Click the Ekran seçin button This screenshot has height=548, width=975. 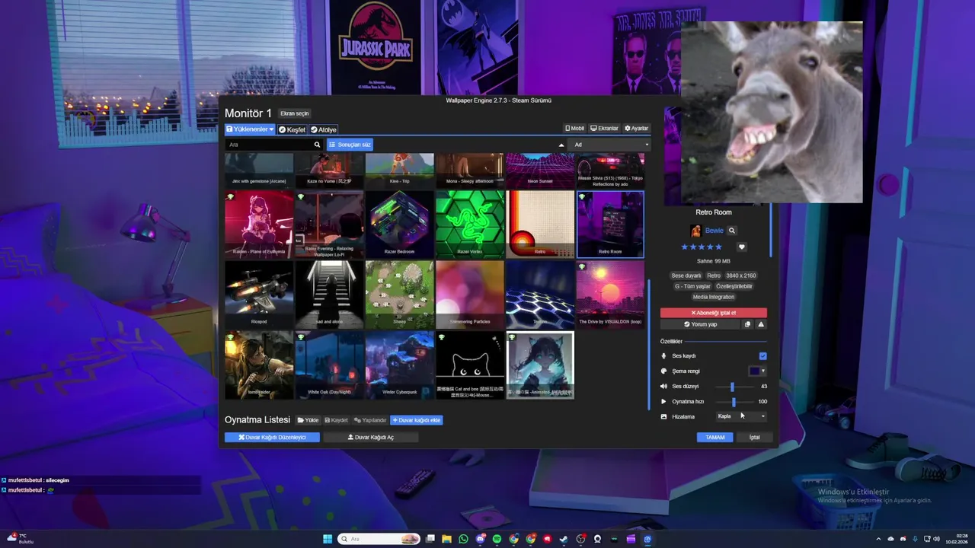[295, 113]
